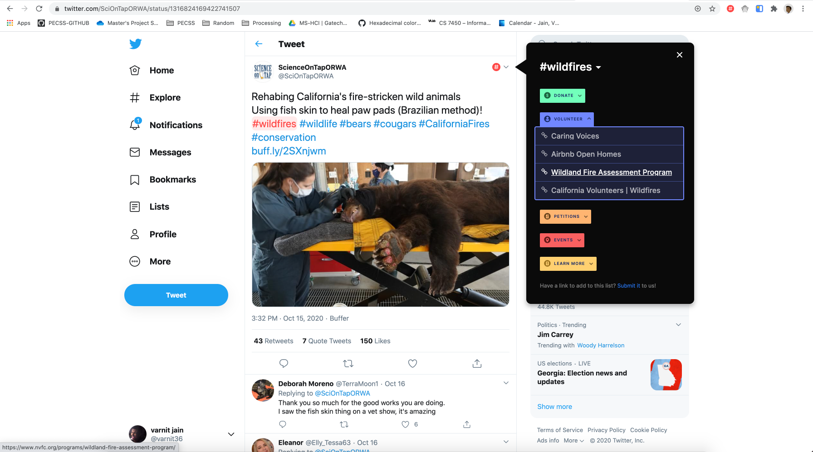Click the back arrow beside Tweet heading
Image resolution: width=813 pixels, height=452 pixels.
259,44
